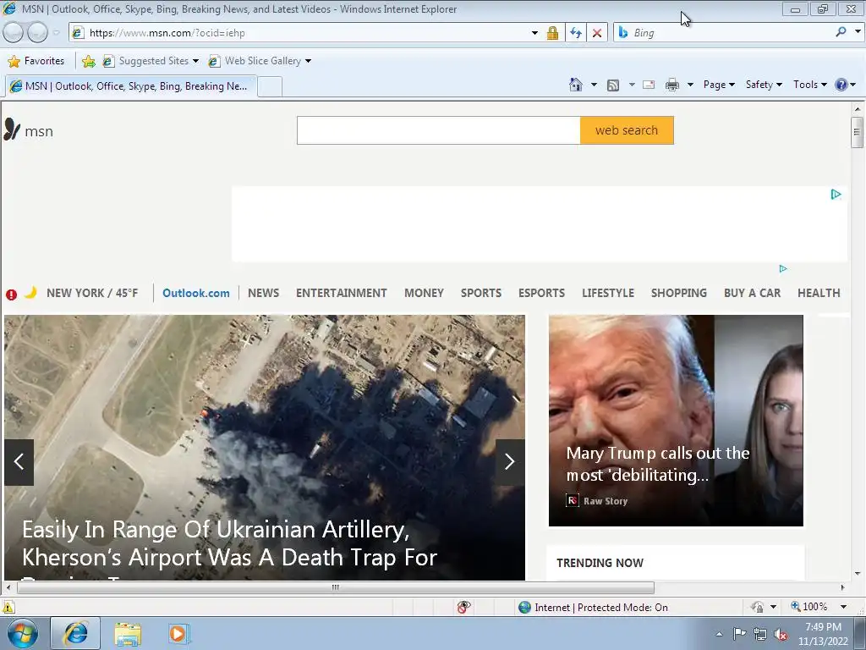This screenshot has height=650, width=866.
Task: Open Print options dropdown arrow
Action: click(690, 85)
